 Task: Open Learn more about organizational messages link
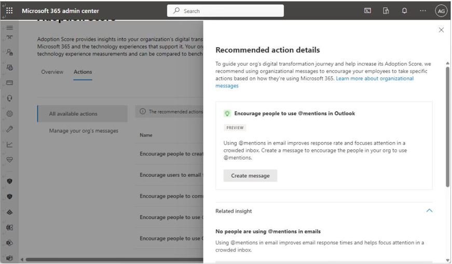click(x=314, y=82)
